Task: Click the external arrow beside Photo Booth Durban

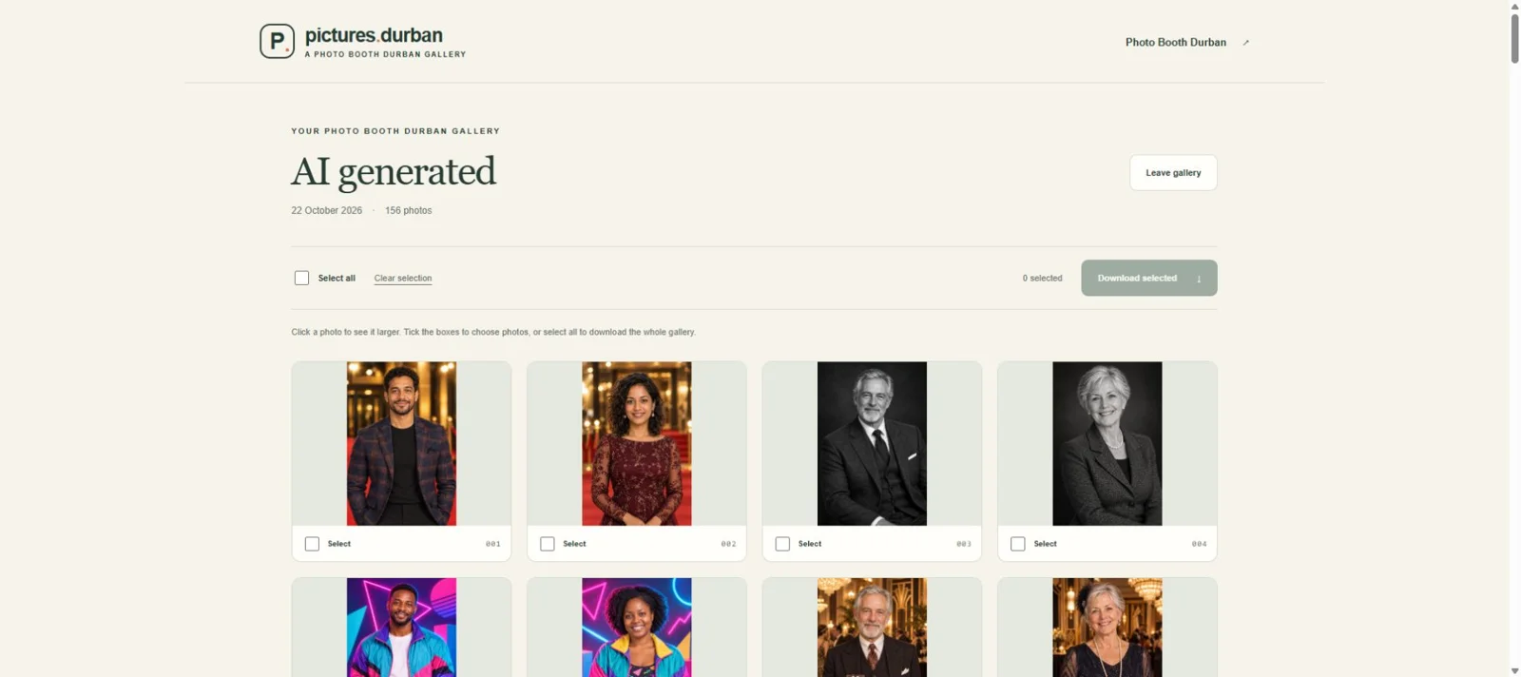Action: 1245,43
